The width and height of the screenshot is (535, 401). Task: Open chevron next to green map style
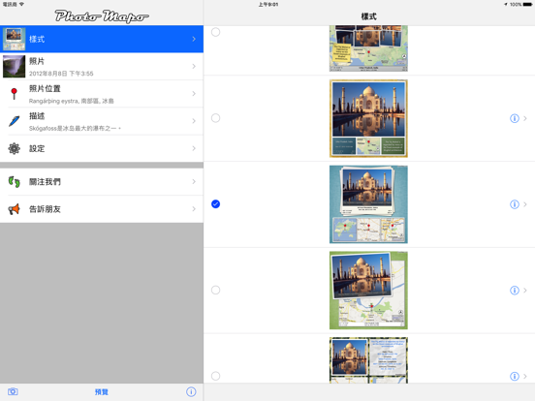tap(525, 291)
